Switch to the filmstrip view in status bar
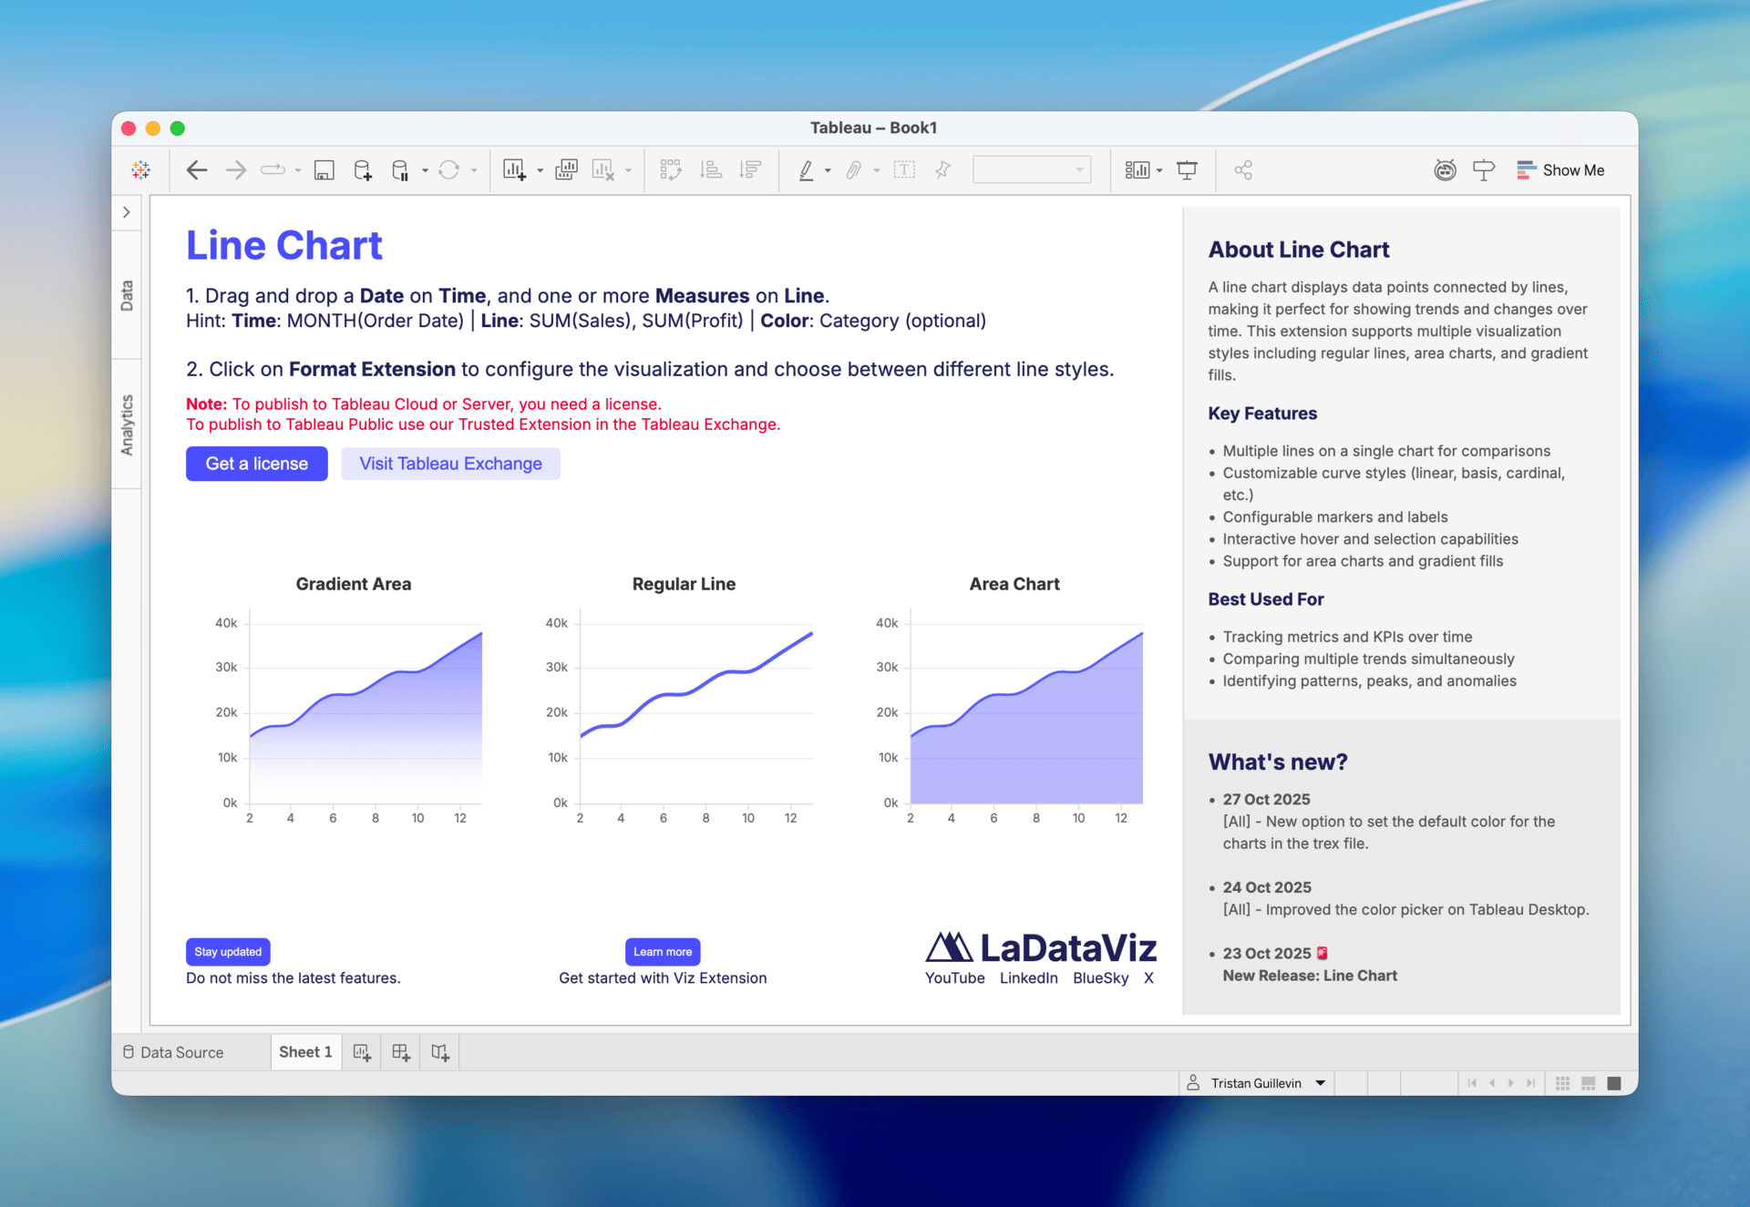 [1589, 1083]
